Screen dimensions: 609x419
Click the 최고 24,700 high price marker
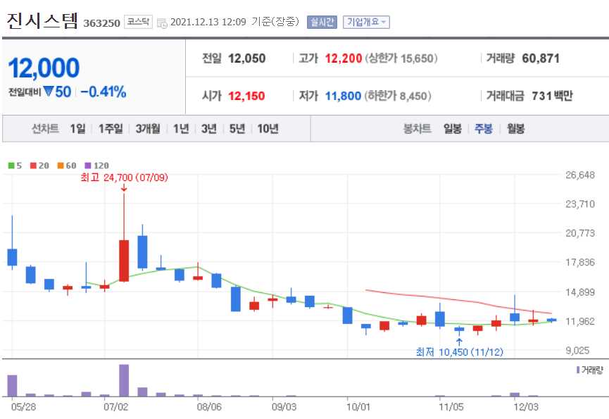124,178
